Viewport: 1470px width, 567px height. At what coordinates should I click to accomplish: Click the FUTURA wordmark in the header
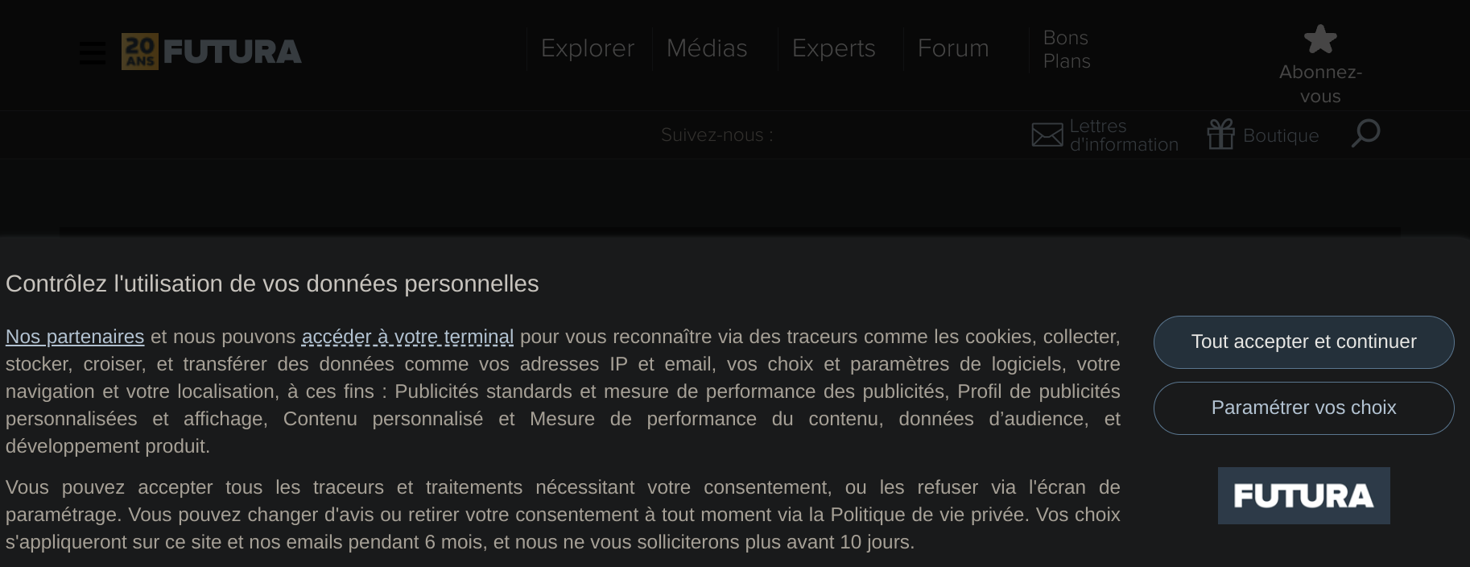click(x=232, y=52)
